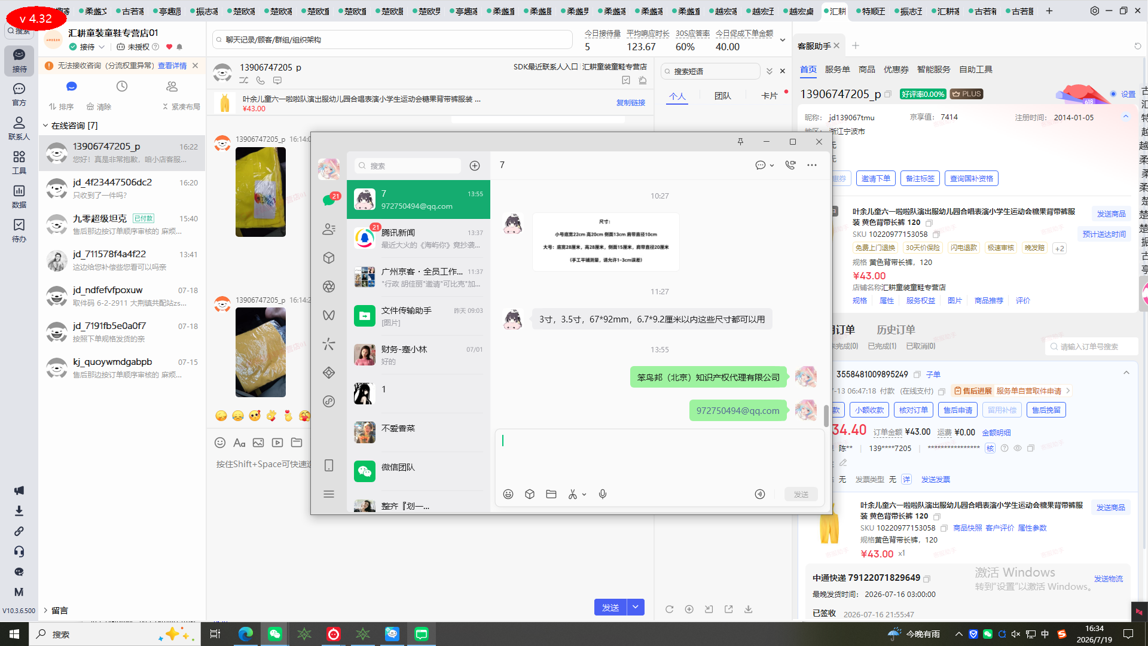This screenshot has height=646, width=1148.
Task: Toggle the red heart icon near 未授权
Action: pyautogui.click(x=169, y=47)
